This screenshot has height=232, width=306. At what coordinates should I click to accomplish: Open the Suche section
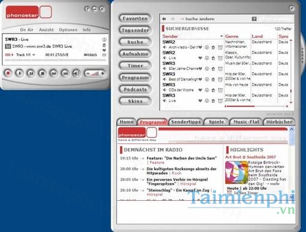135,42
